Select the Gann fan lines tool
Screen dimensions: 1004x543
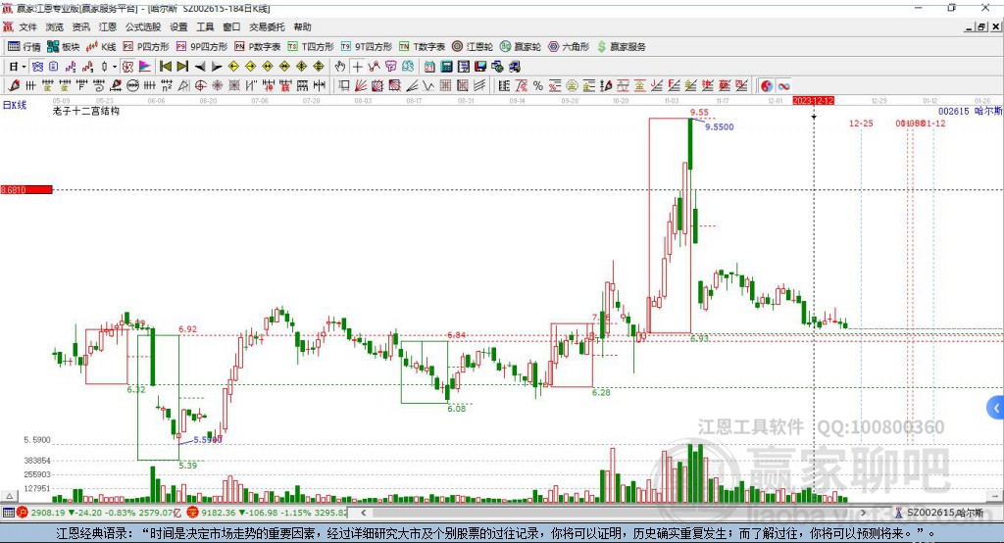[x=361, y=86]
